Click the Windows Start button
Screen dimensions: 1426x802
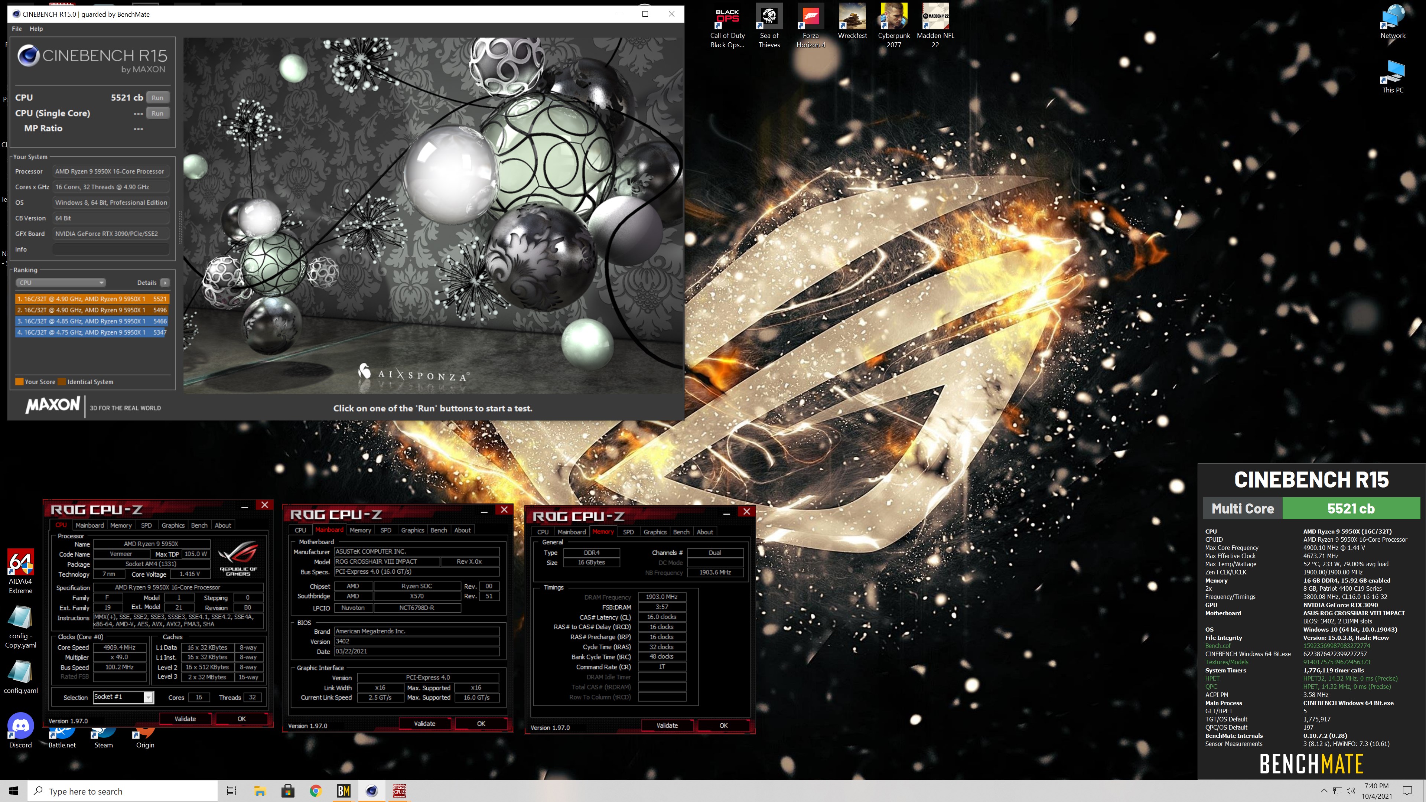[x=13, y=791]
